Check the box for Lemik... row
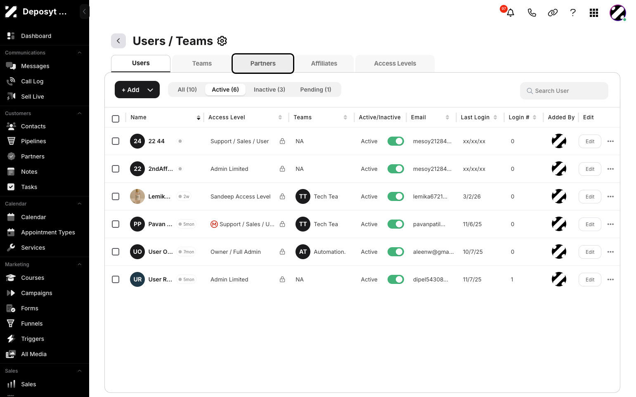The image size is (636, 397). pyautogui.click(x=116, y=196)
